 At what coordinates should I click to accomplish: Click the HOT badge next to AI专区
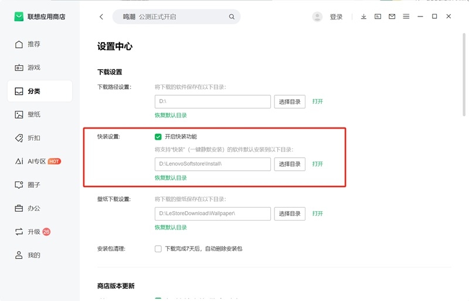pyautogui.click(x=54, y=161)
